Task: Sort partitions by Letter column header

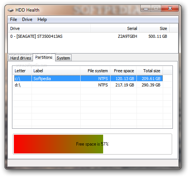Action: tap(22, 71)
